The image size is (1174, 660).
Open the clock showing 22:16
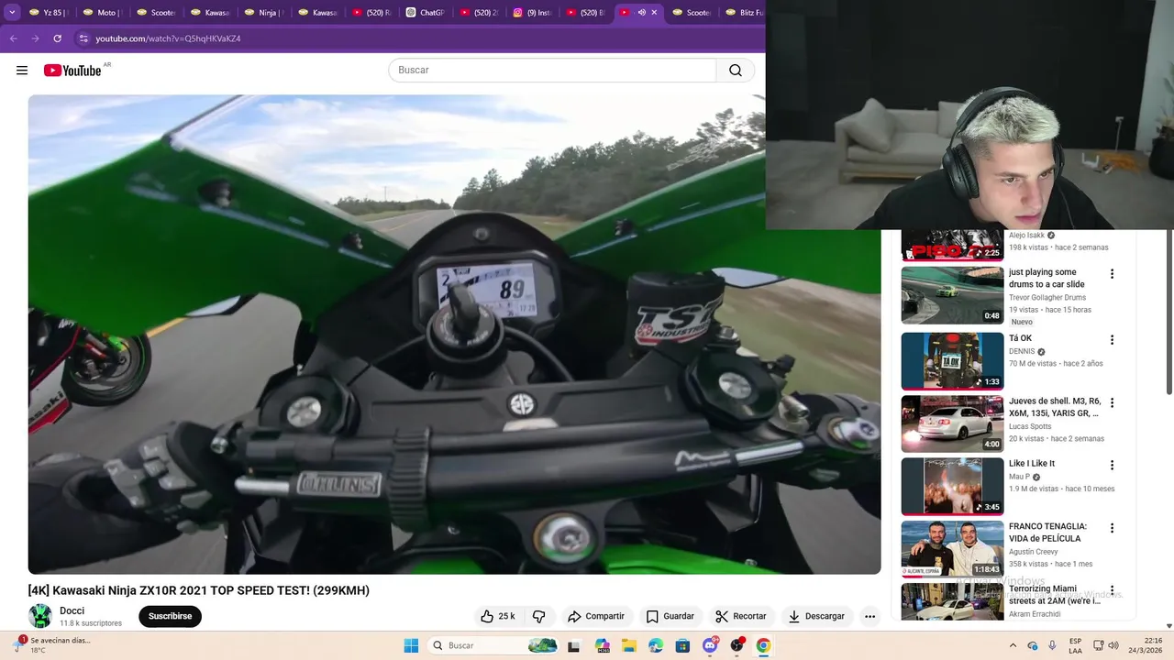[1144, 645]
